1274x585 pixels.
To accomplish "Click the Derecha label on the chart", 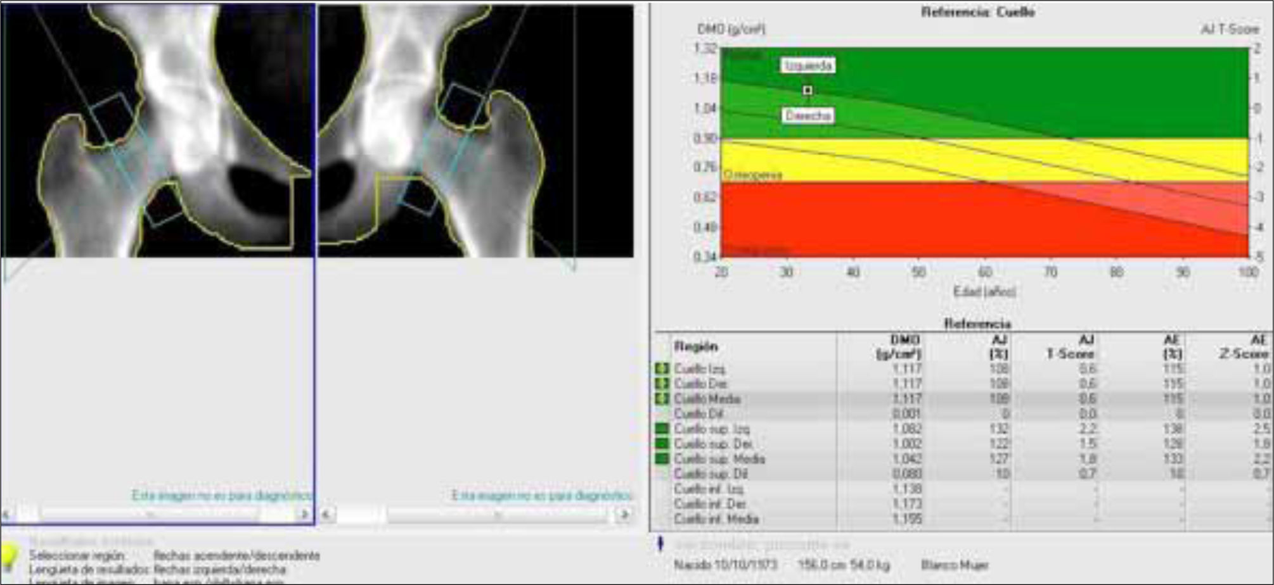I will pos(808,116).
